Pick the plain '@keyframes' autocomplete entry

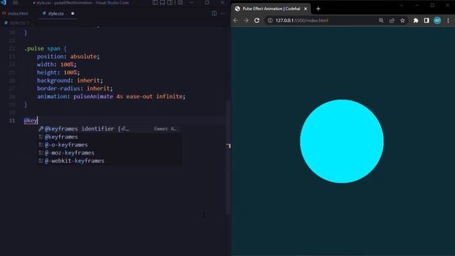(x=109, y=137)
